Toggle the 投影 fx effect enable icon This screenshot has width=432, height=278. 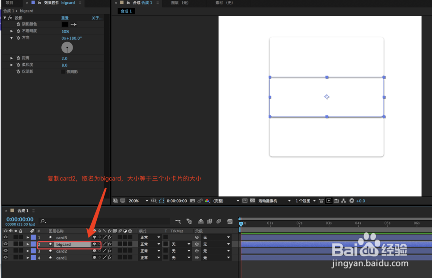[10, 18]
